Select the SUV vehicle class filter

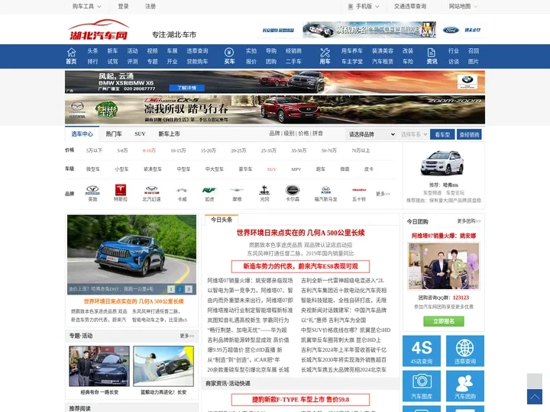tap(272, 169)
